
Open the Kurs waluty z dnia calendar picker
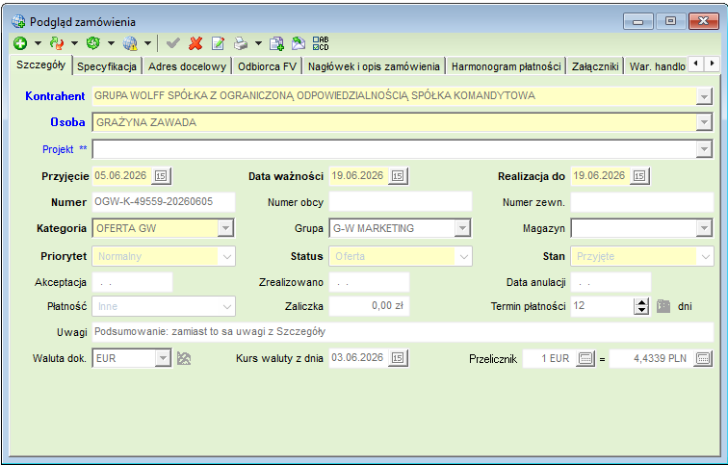click(398, 358)
